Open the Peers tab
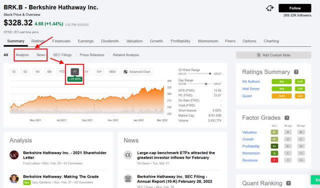 point(230,41)
